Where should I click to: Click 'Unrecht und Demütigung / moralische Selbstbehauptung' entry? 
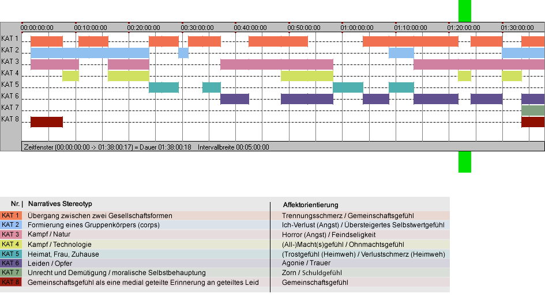pos(116,273)
